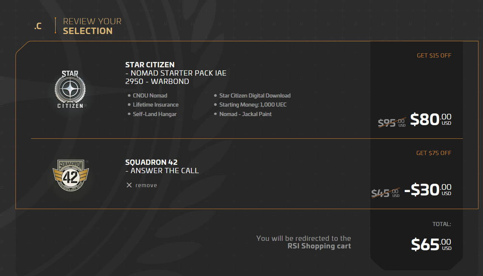Viewport: 483px width, 276px height.
Task: Click the CNOU Nomad list item
Action: [150, 96]
